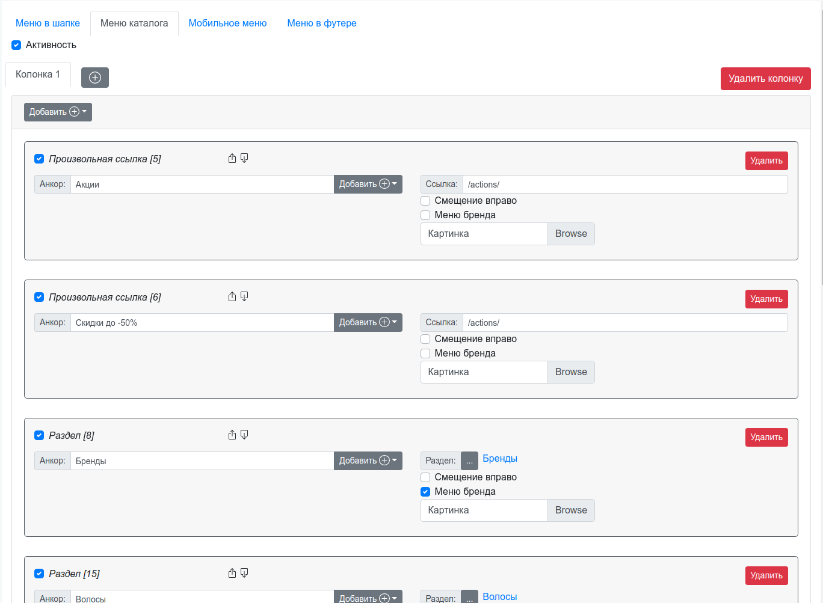823x603 pixels.
Task: Click the Скидки до -50% anchor field
Action: pyautogui.click(x=202, y=323)
